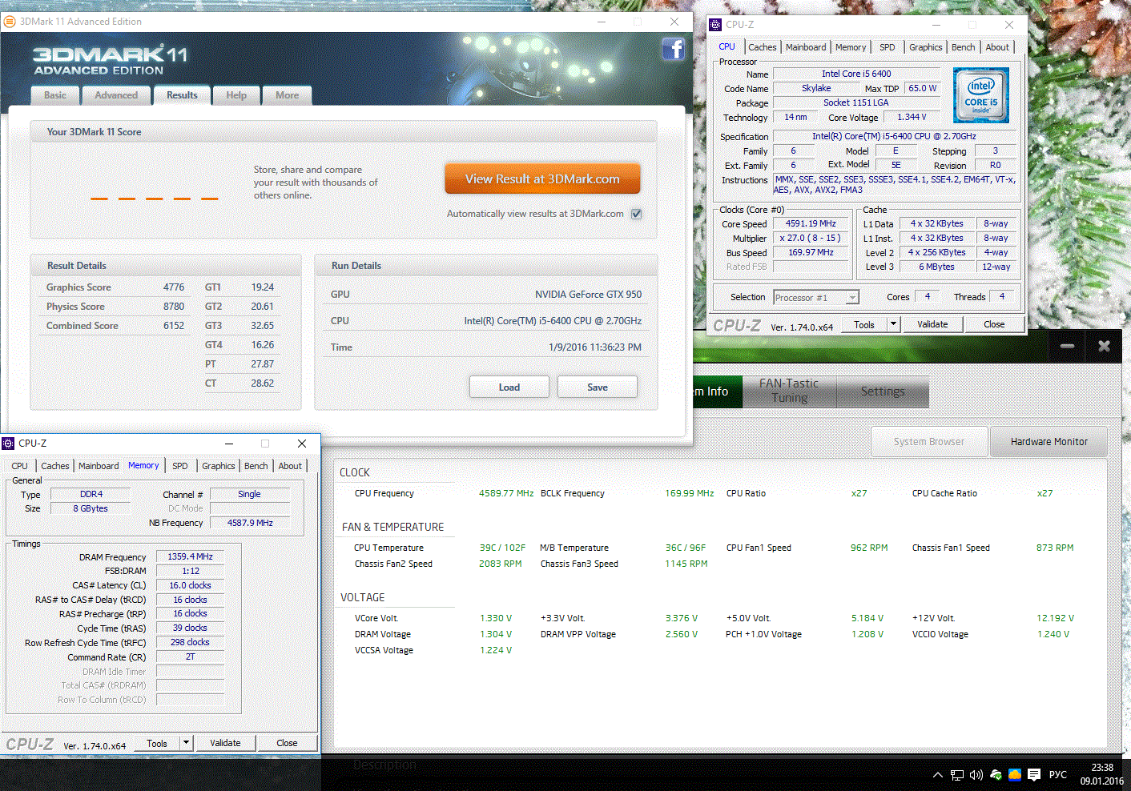
Task: Click the Save button in Run Details
Action: 598,387
